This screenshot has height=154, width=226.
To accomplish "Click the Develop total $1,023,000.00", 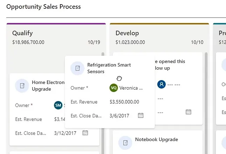I will coord(130,42).
